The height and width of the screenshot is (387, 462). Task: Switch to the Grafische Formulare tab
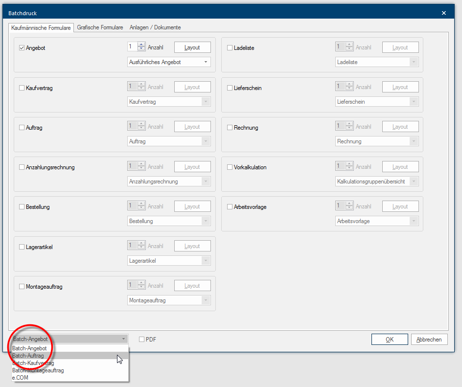tap(100, 27)
